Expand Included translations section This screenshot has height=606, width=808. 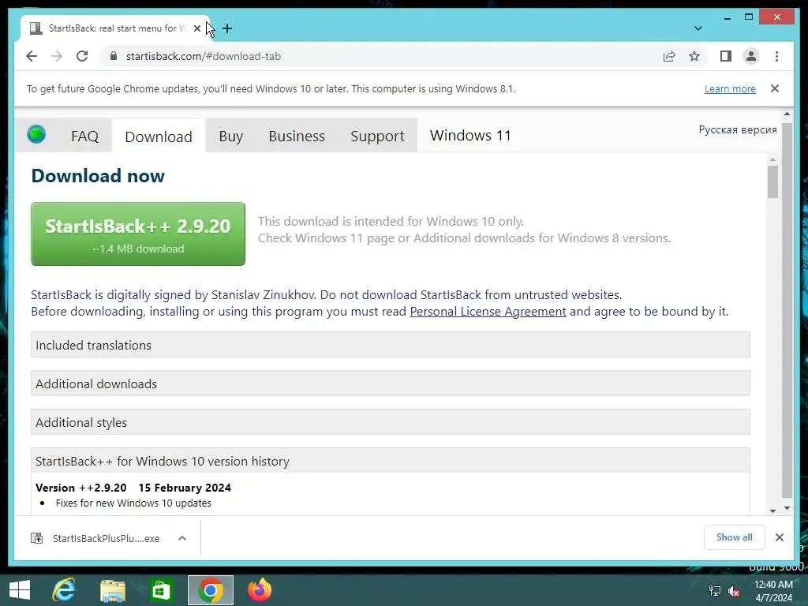coord(390,345)
